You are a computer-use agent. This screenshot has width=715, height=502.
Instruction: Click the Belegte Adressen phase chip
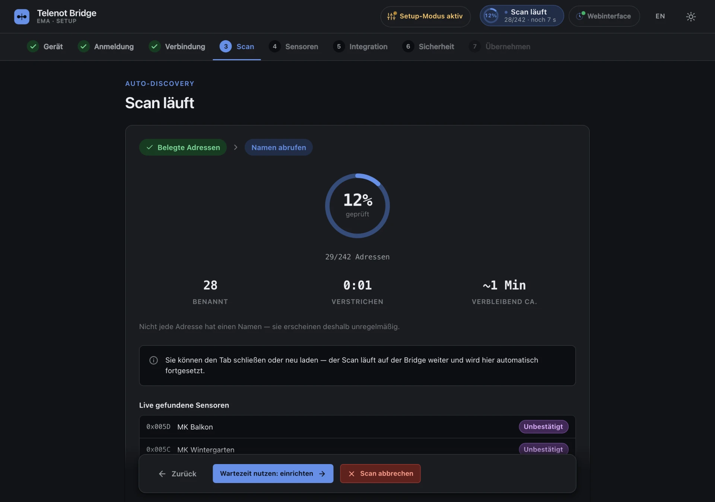pyautogui.click(x=183, y=147)
